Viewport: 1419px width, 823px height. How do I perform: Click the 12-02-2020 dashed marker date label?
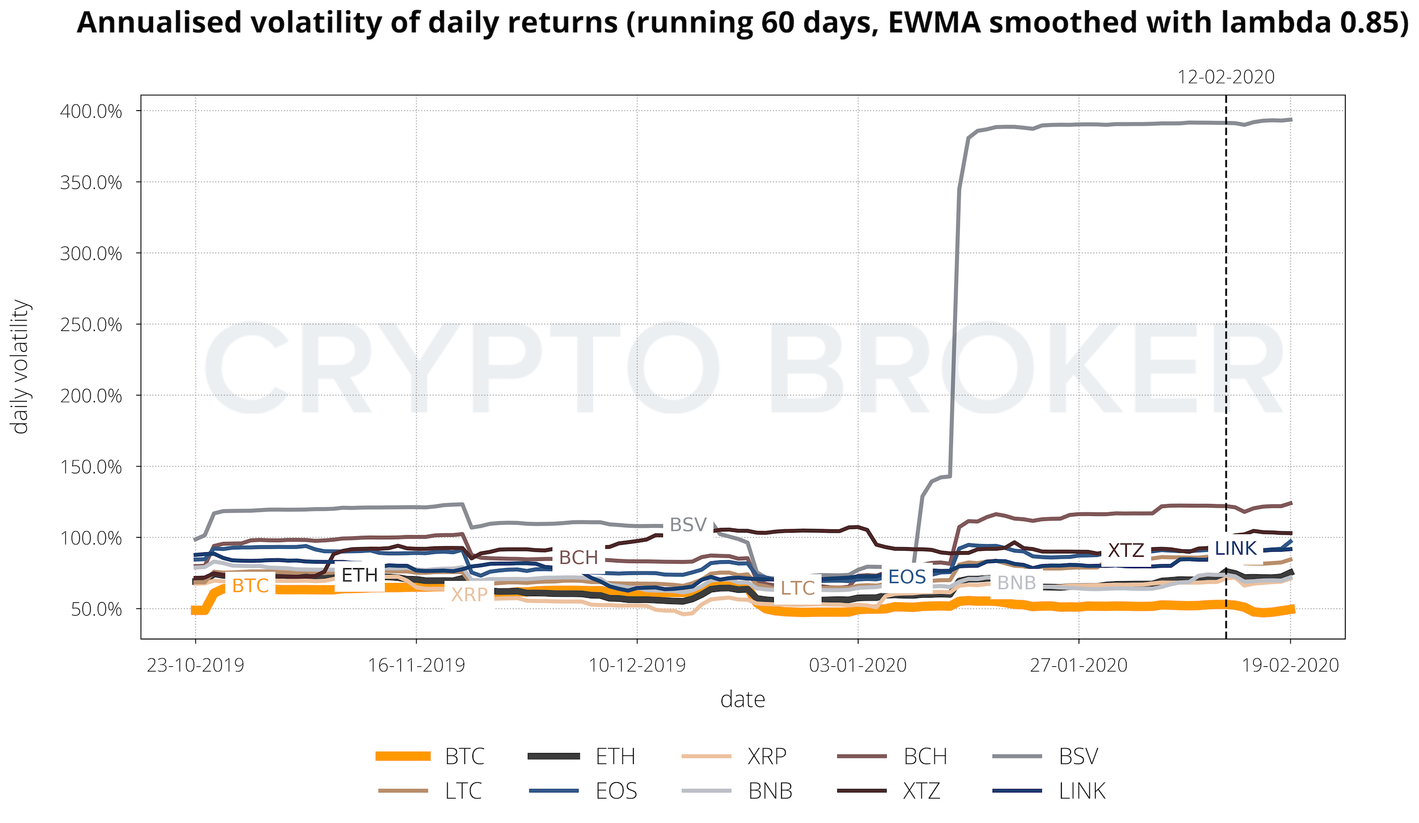coord(1226,77)
